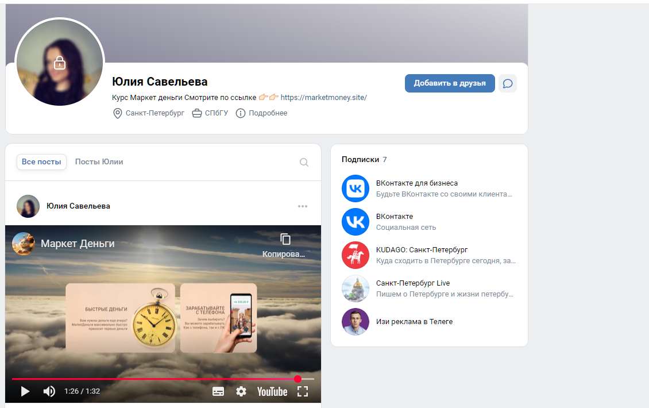Click the search icon in posts header
649x408 pixels.
[304, 163]
